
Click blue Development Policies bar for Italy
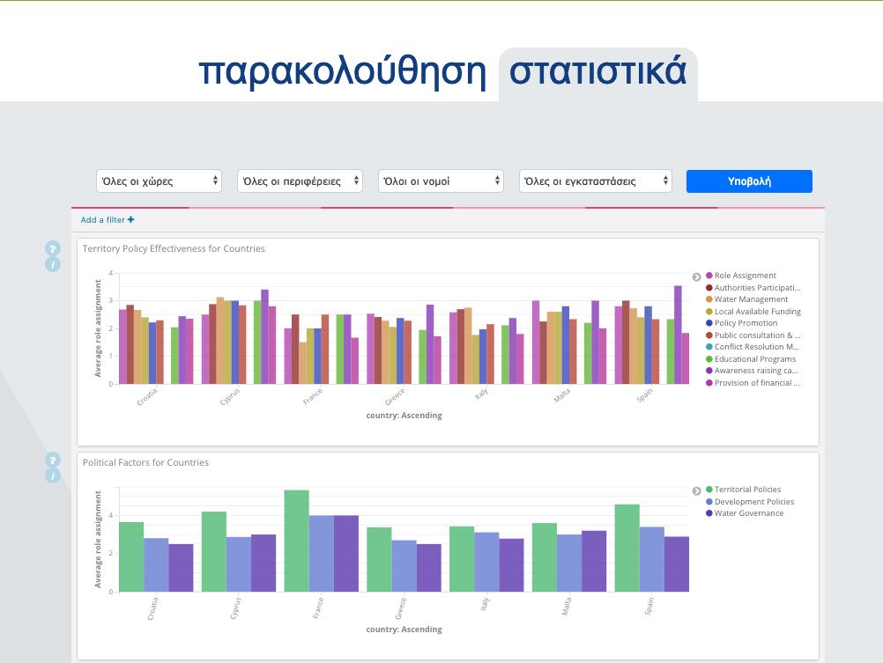486,563
